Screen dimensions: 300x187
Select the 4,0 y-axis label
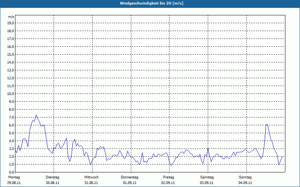[11, 141]
